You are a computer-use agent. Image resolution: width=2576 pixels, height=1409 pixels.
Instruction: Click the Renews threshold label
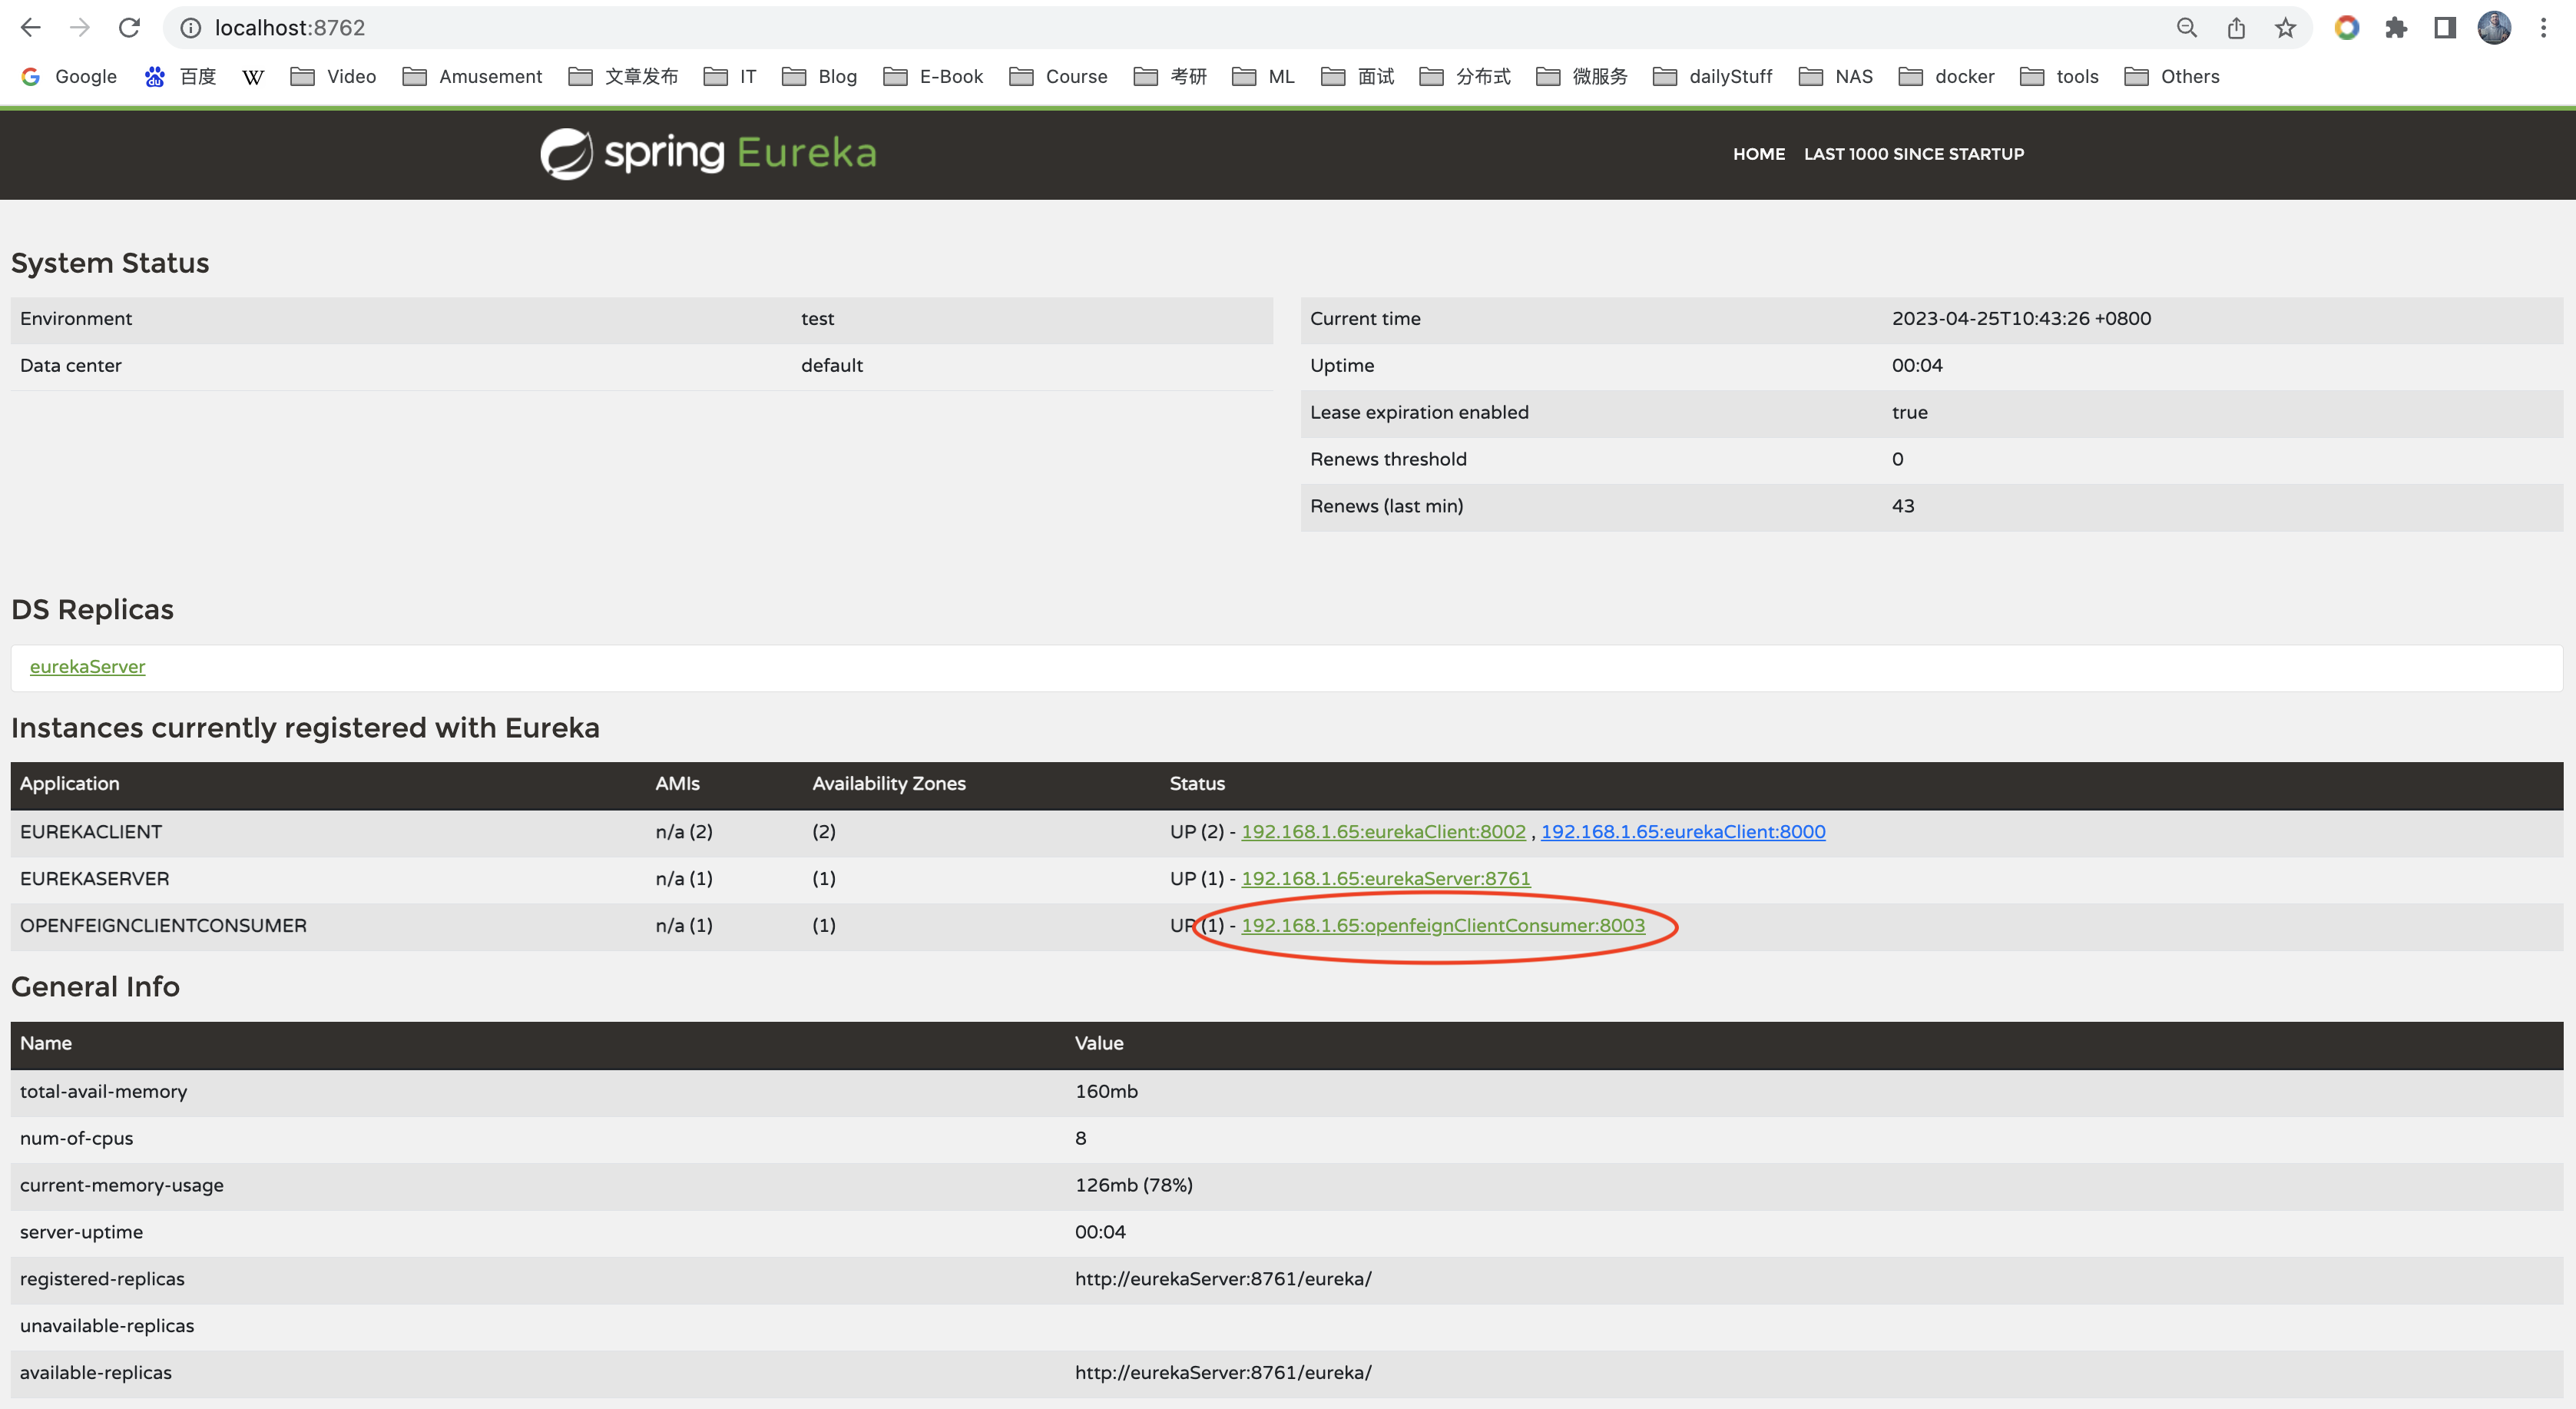pyautogui.click(x=1388, y=459)
